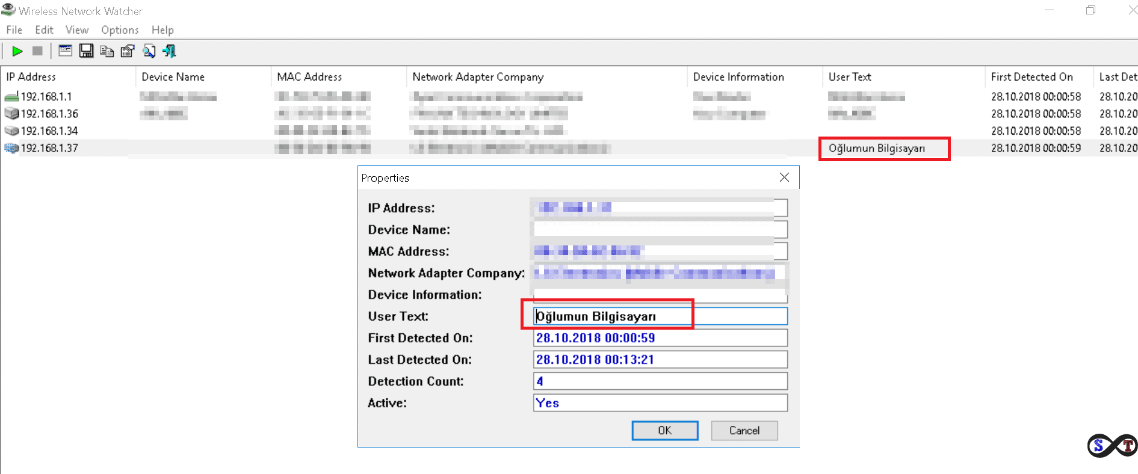The height and width of the screenshot is (474, 1138).
Task: Click the 'Detection Count:' label in Properties
Action: point(416,381)
